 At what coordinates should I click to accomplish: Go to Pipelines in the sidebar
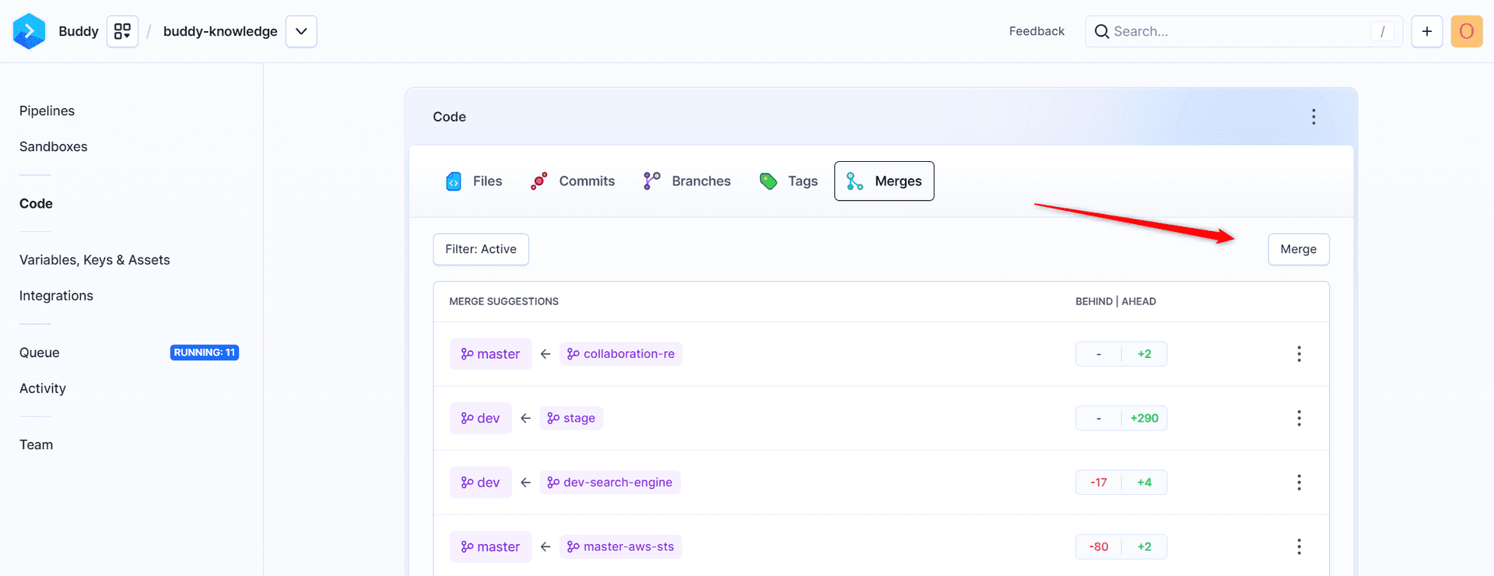click(x=47, y=111)
